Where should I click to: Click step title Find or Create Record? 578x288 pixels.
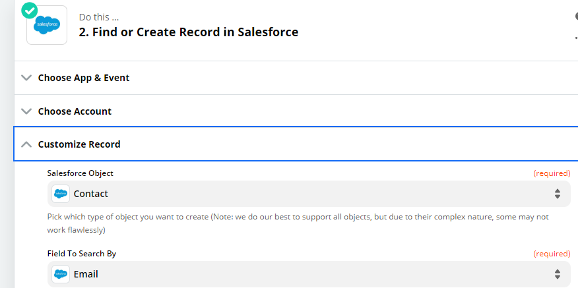pyautogui.click(x=188, y=32)
